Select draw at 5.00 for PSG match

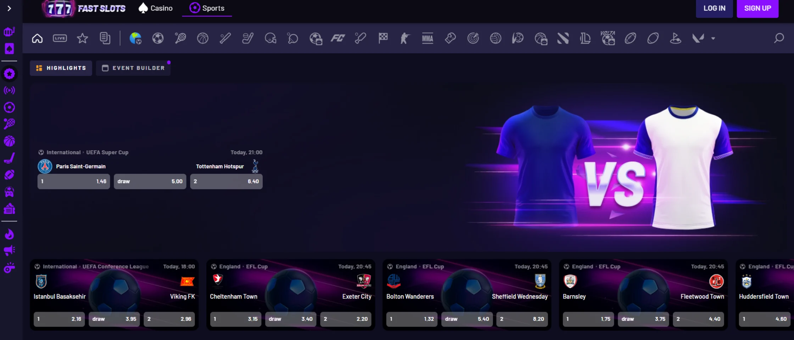click(150, 181)
